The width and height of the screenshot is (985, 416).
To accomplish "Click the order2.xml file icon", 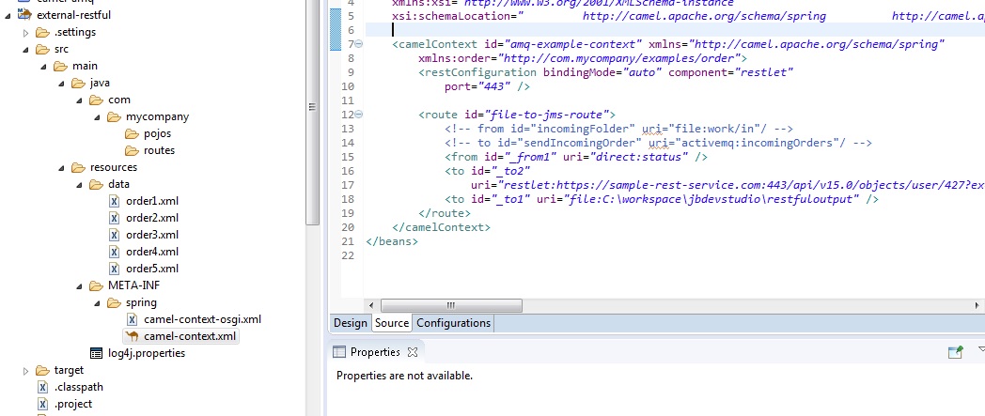I will pos(115,219).
